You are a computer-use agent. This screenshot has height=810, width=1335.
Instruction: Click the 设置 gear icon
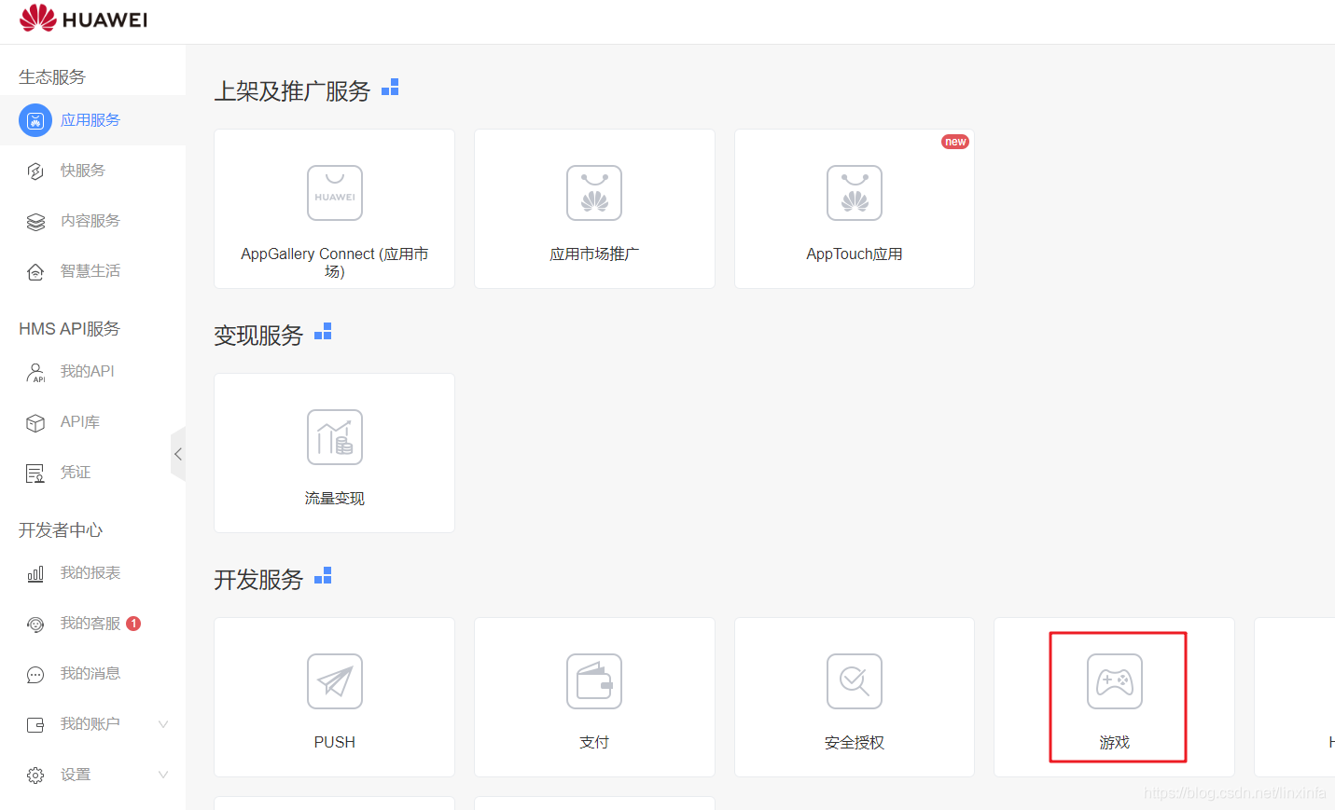(x=35, y=776)
